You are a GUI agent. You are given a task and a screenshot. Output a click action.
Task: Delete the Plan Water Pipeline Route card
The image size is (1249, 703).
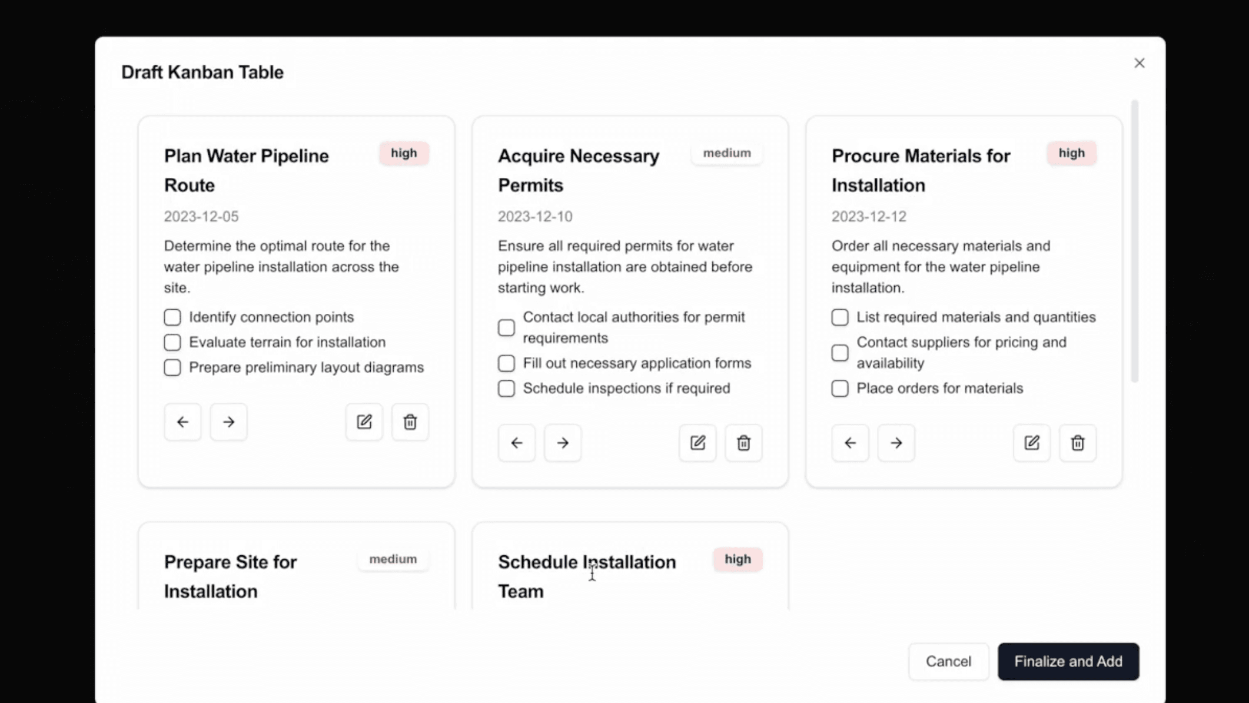410,422
